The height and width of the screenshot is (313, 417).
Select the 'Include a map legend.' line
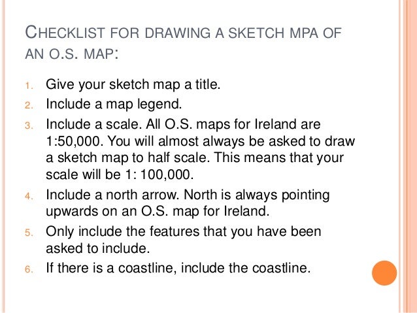[x=114, y=105]
